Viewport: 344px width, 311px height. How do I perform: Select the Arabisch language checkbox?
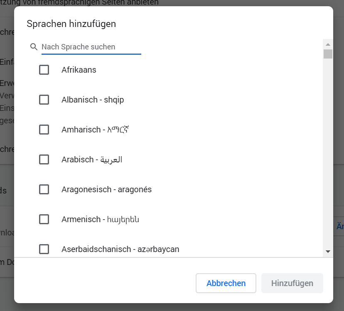44,159
